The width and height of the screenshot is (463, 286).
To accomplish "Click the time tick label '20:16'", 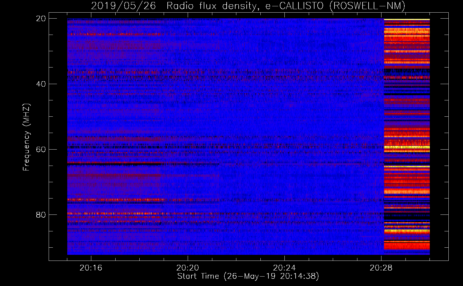I will pyautogui.click(x=91, y=268).
